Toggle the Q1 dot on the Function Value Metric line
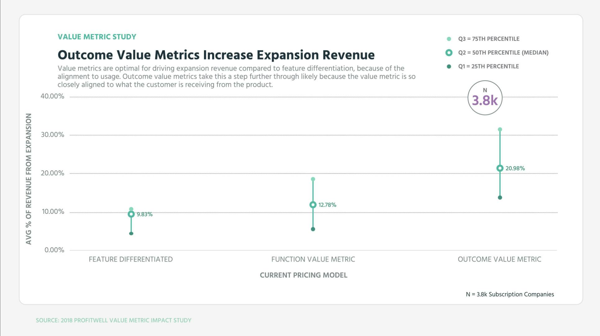 click(313, 229)
